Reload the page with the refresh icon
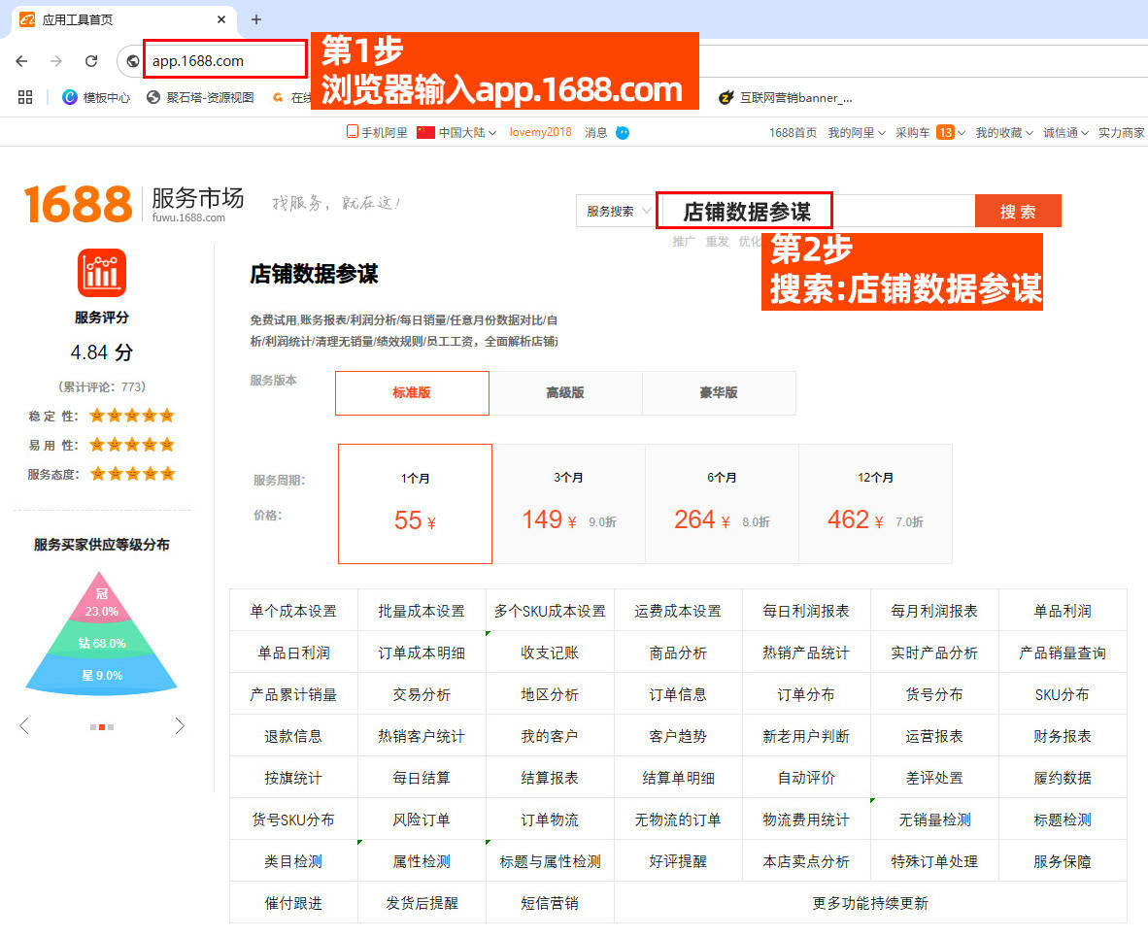Screen dimensions: 1148x937 pyautogui.click(x=91, y=61)
